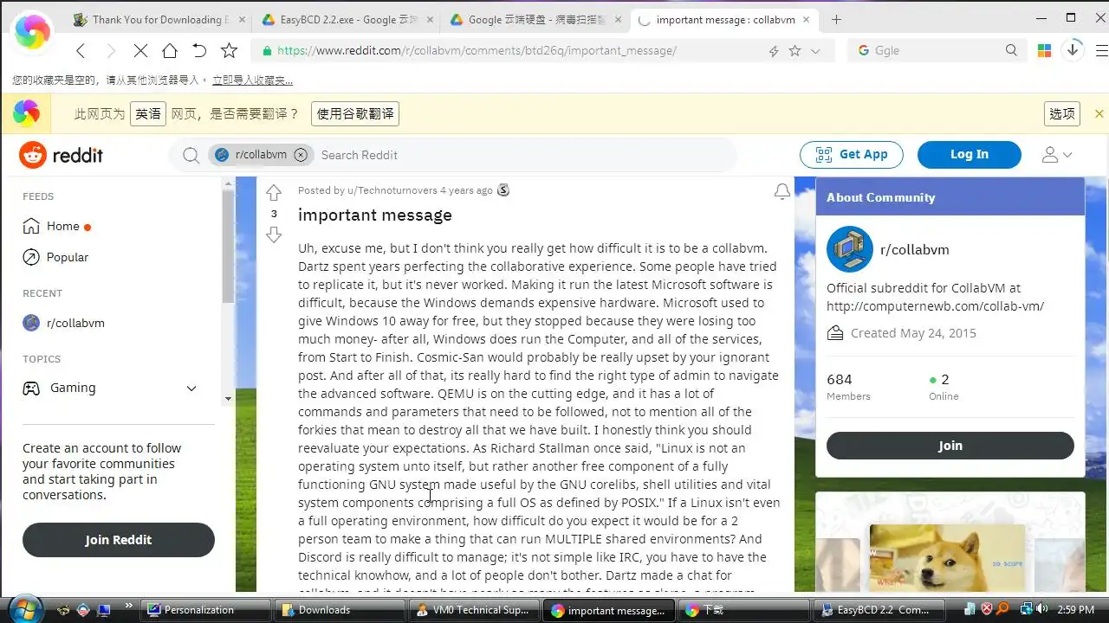The image size is (1109, 623).
Task: Dismiss the translation bar with its X
Action: click(x=1099, y=113)
